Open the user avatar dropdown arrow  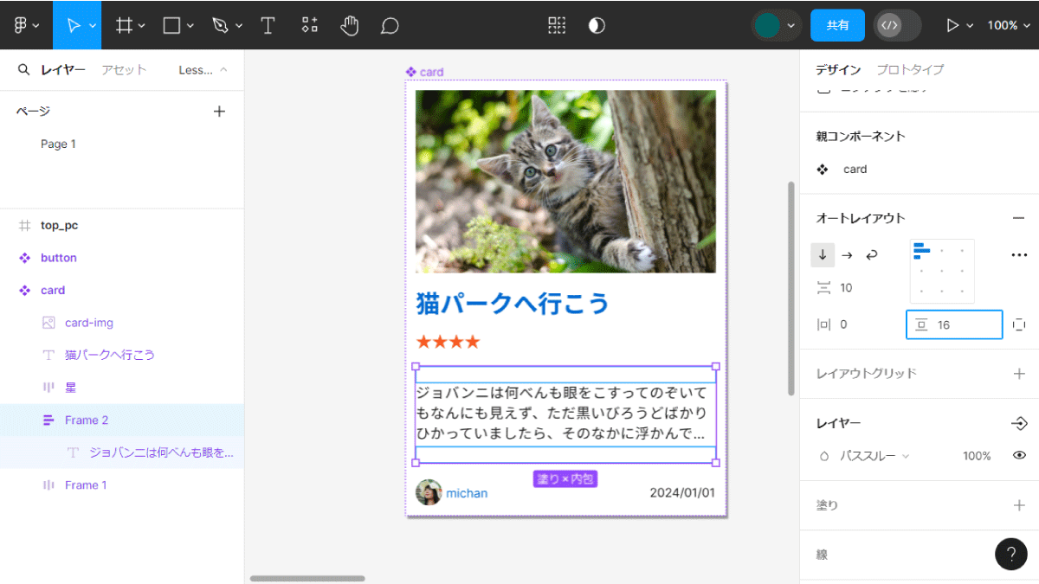pyautogui.click(x=791, y=26)
